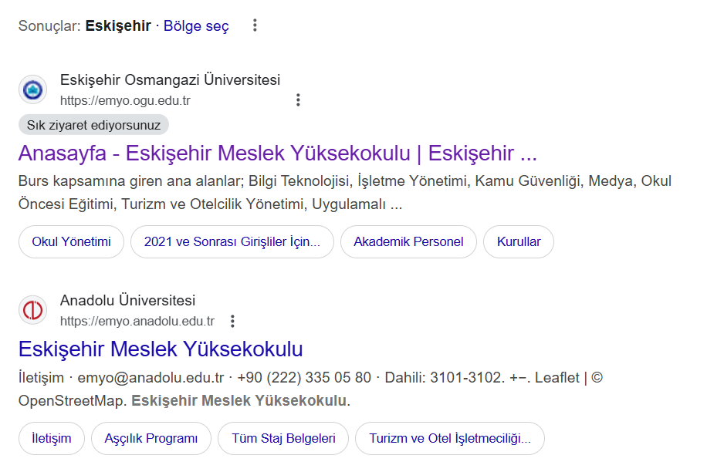Screen dimensions: 724x472
Task: Click the Okul Yönetimi chip
Action: click(71, 241)
